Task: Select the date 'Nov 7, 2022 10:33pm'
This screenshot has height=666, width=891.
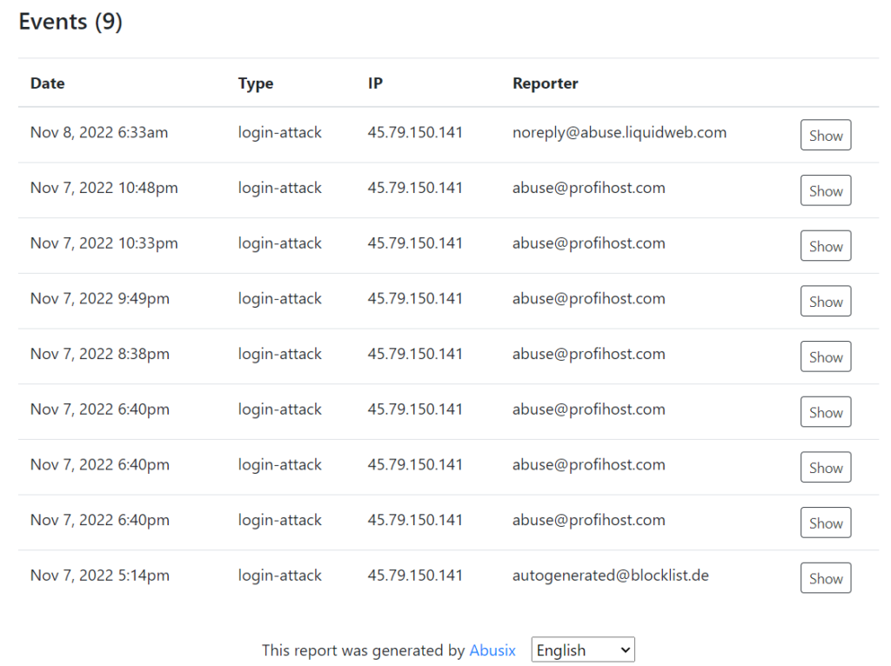Action: (104, 243)
